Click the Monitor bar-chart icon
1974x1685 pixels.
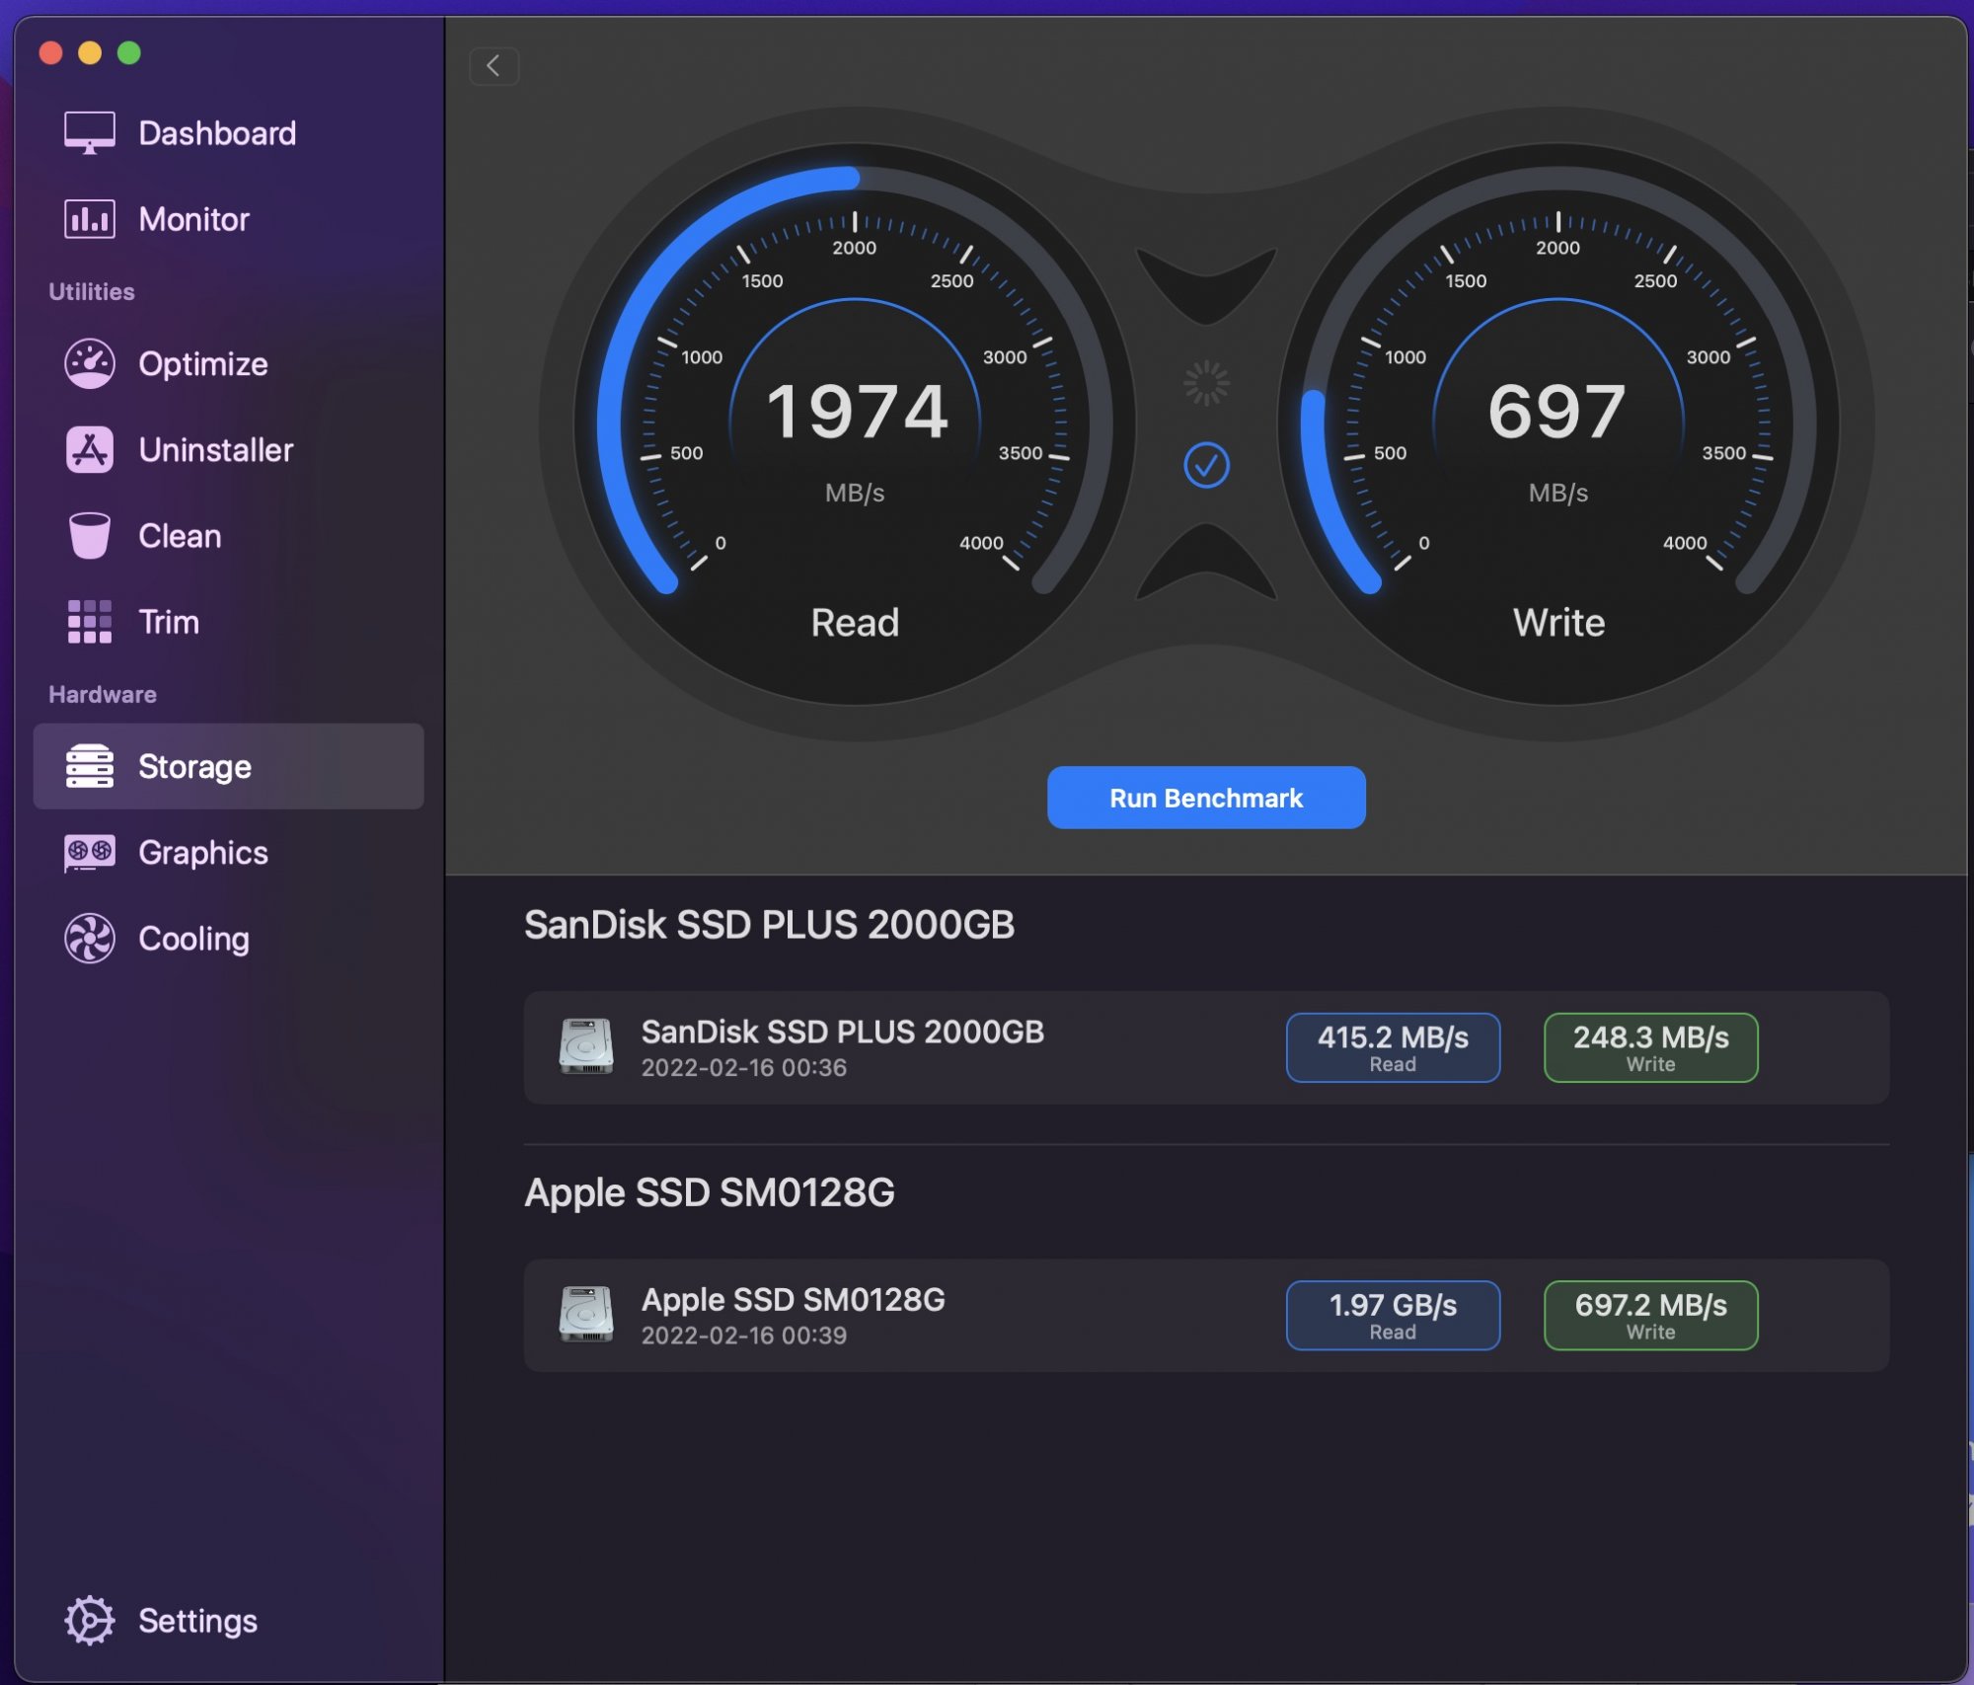(89, 219)
